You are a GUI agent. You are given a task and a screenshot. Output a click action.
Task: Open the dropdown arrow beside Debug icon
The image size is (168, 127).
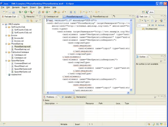tap(23, 12)
